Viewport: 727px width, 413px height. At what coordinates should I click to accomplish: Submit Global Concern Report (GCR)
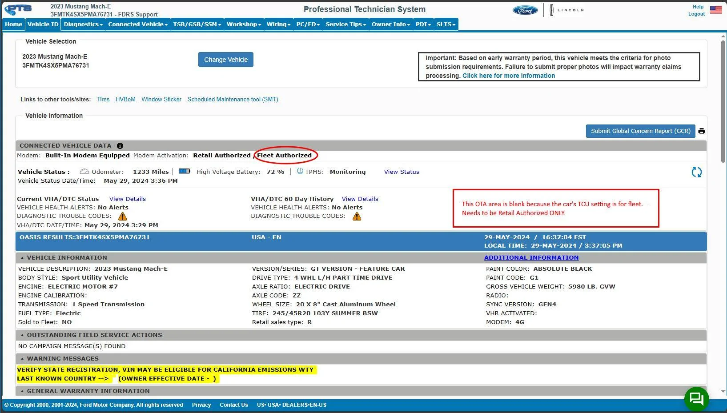coord(640,131)
